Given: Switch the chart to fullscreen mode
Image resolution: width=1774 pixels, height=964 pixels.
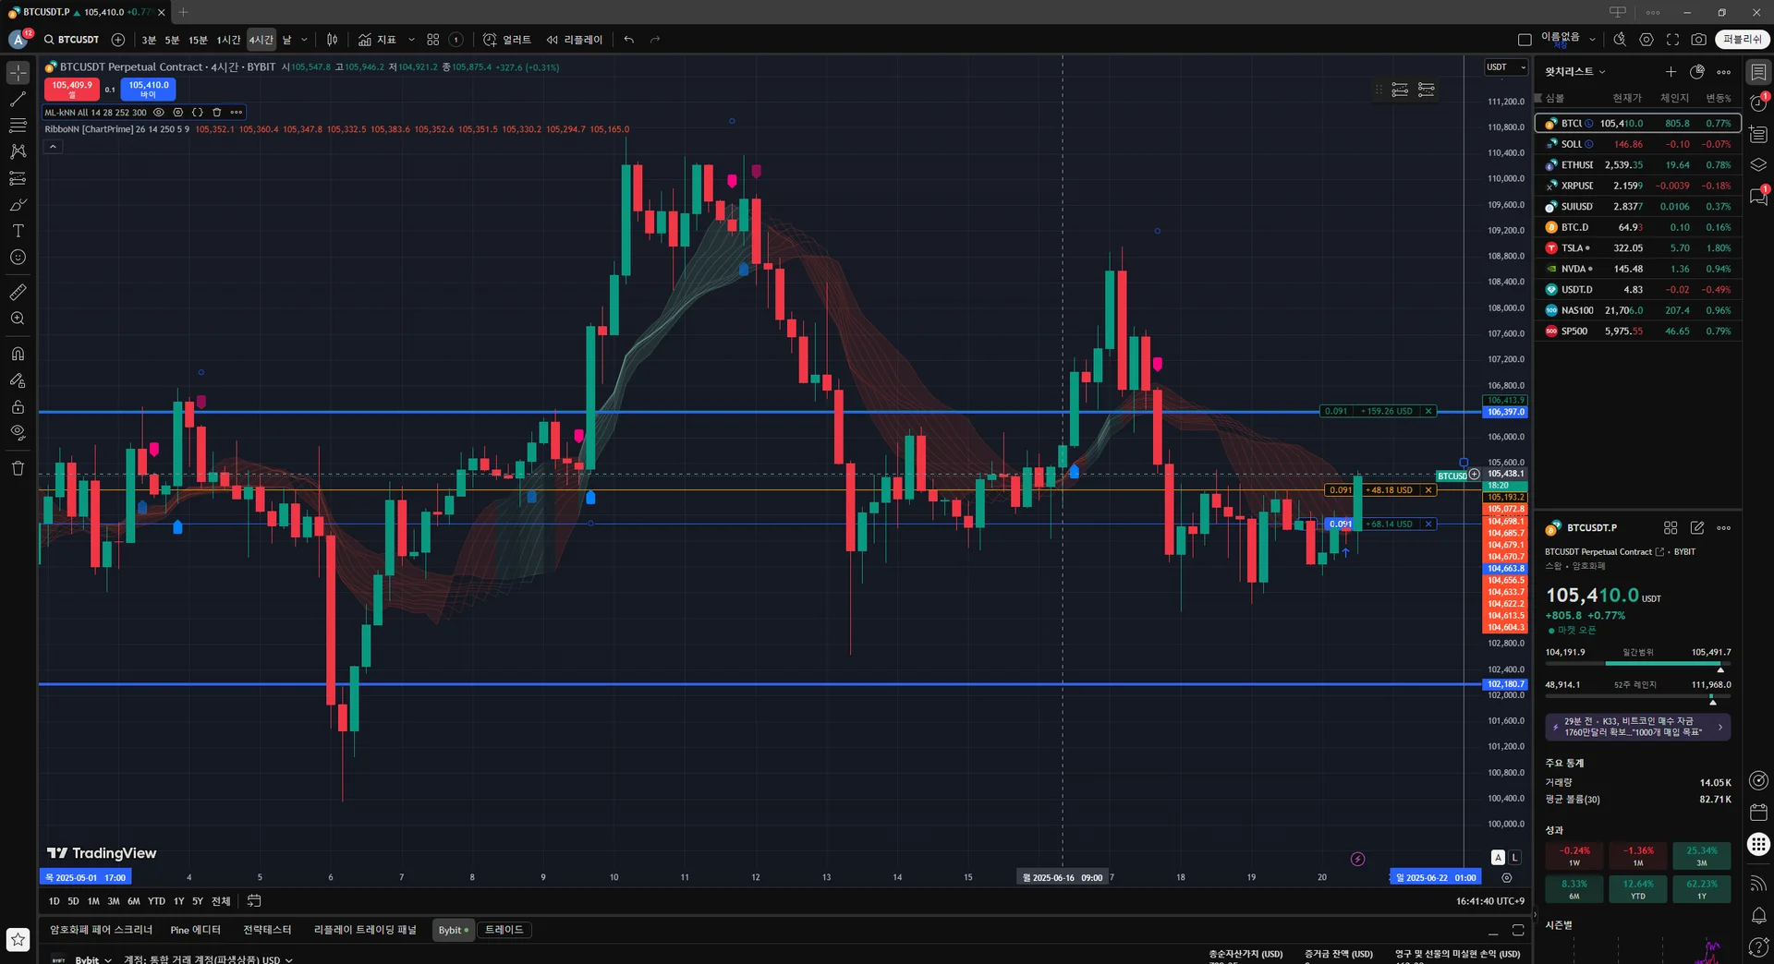Looking at the screenshot, I should [x=1672, y=40].
